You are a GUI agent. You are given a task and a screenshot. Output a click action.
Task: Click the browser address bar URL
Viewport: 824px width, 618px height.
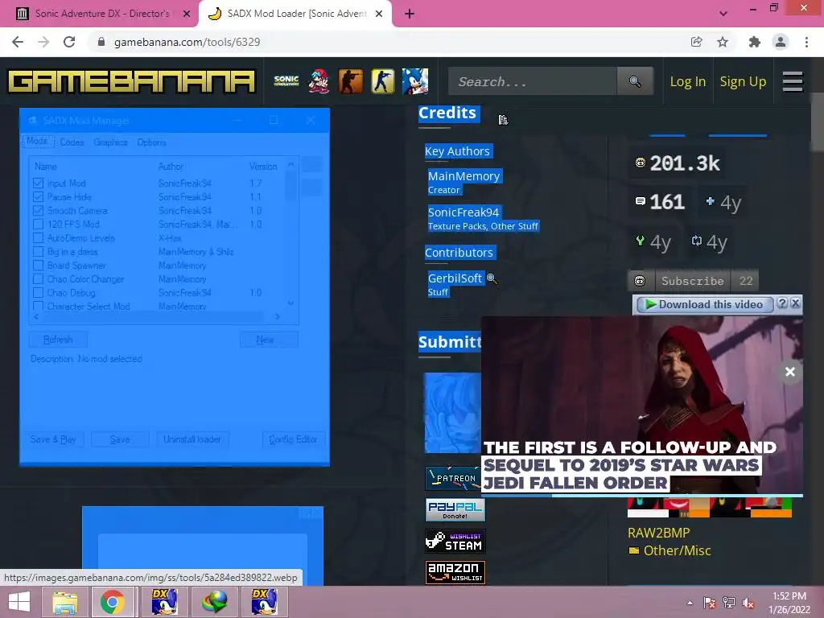pyautogui.click(x=187, y=42)
